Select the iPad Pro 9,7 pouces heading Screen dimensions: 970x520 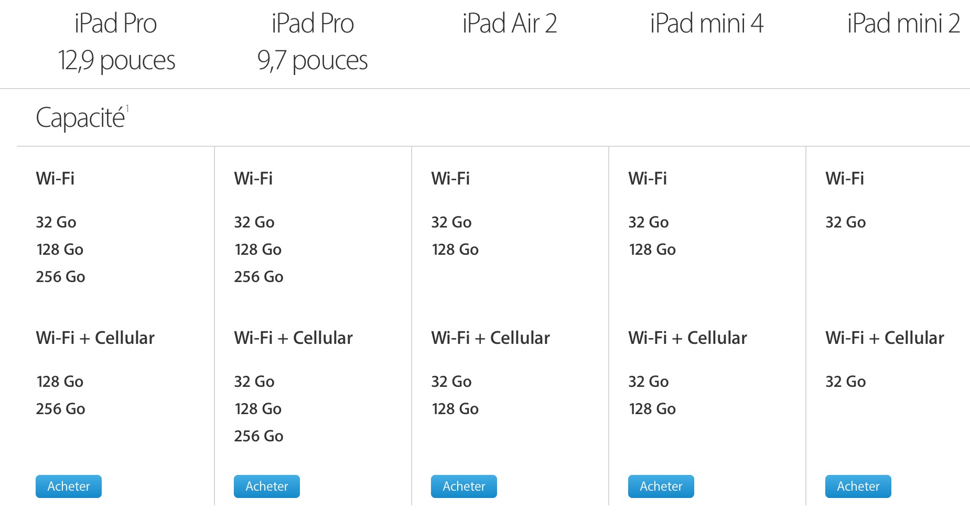(312, 42)
